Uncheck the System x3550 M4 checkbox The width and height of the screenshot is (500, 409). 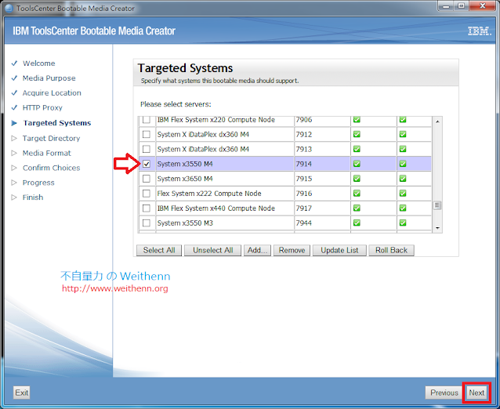(x=147, y=164)
